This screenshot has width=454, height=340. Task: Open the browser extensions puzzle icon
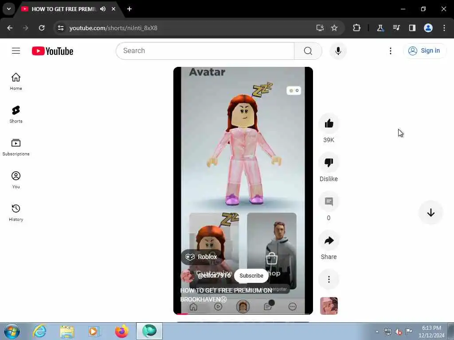pos(357,28)
